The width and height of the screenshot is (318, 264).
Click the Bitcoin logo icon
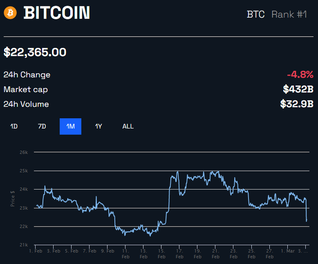click(x=10, y=13)
